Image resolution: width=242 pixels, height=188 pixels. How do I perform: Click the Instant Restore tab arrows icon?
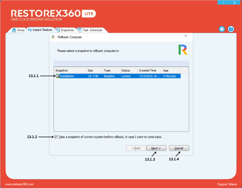coord(30,30)
